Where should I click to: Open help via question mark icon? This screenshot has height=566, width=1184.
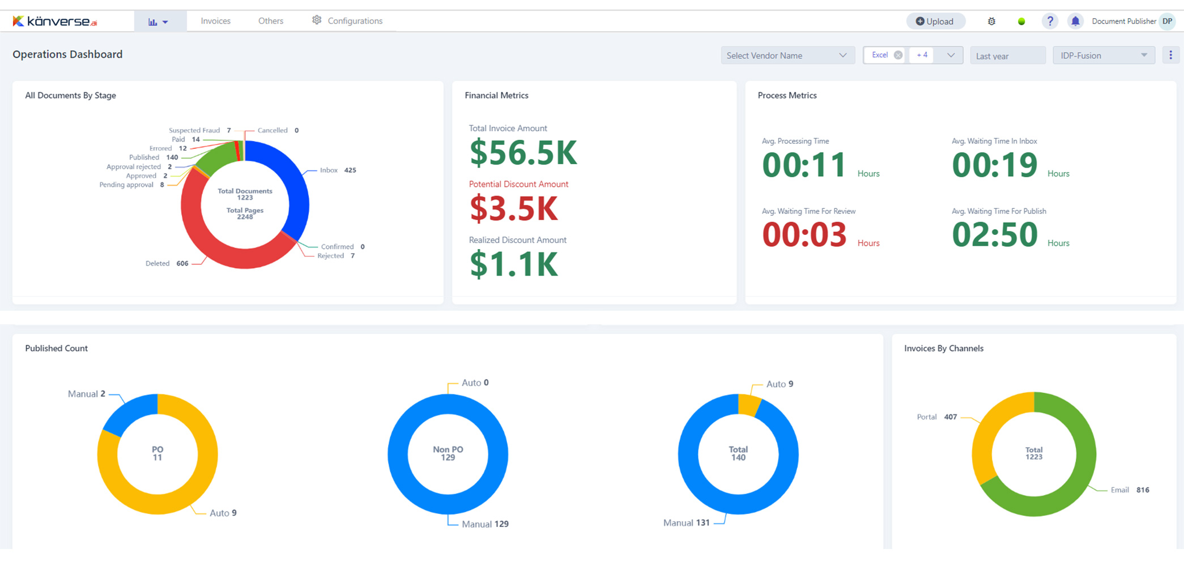[x=1050, y=22]
